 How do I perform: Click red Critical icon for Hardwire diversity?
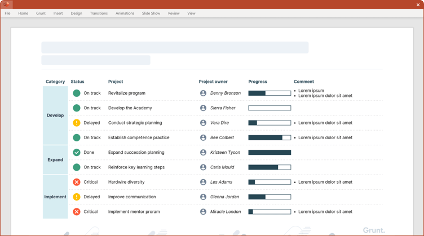(77, 182)
